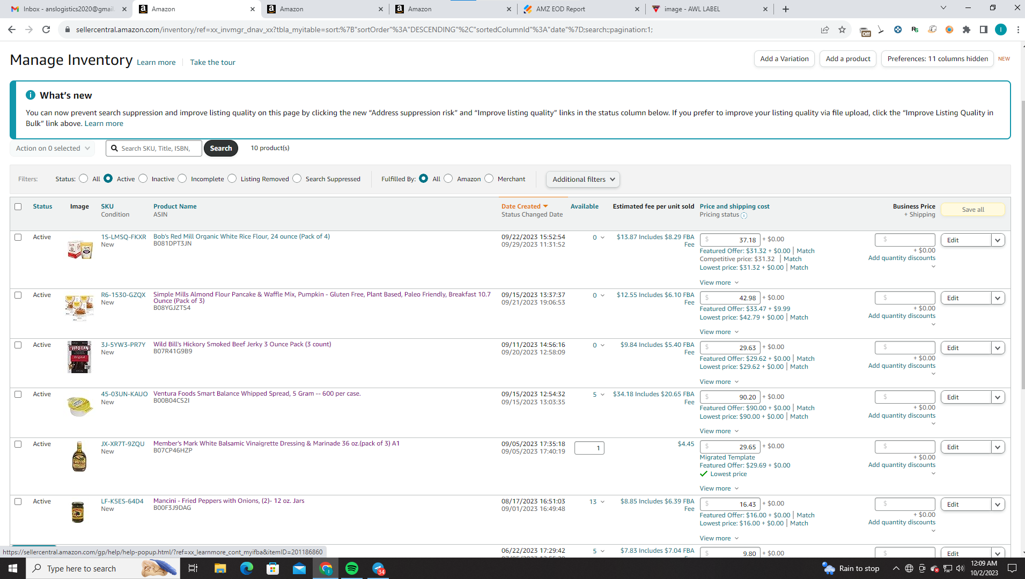This screenshot has width=1025, height=579.
Task: Click the Add a Variation button
Action: 784,59
